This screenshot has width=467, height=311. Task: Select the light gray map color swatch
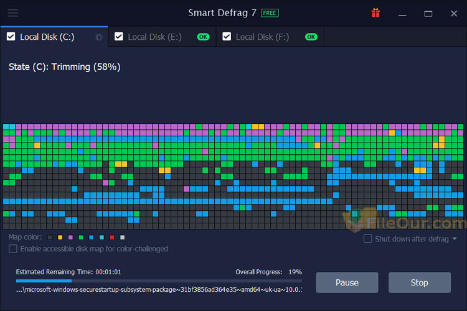coord(122,238)
